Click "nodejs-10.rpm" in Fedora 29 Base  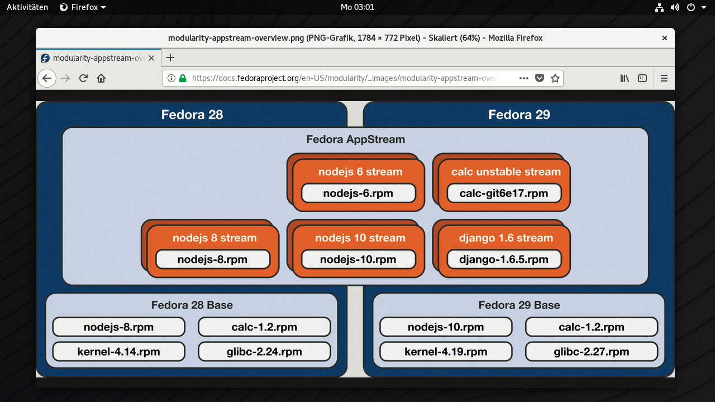tap(446, 327)
